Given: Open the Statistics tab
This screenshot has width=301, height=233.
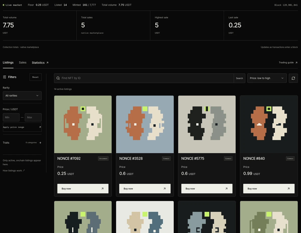Looking at the screenshot, I should [x=38, y=63].
